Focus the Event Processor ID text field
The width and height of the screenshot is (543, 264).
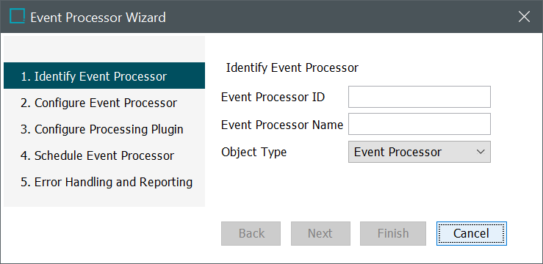coord(420,97)
